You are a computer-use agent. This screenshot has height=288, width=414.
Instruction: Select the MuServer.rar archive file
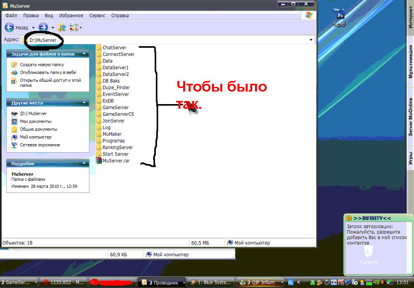116,161
